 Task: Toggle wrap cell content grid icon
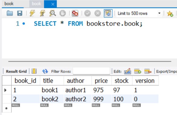click(34, 71)
